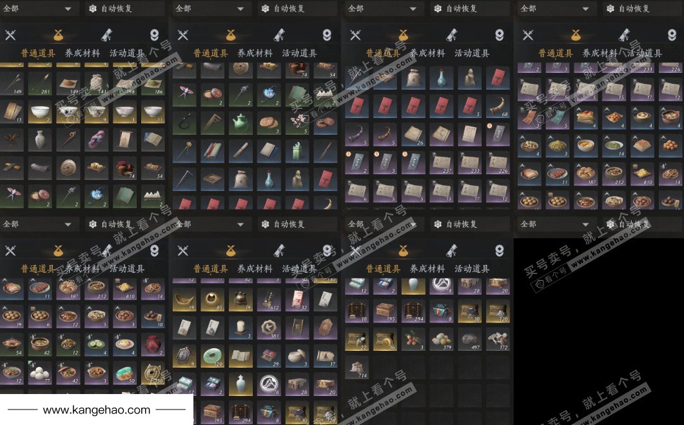Toggle 自动恢复 in the top-left inventory panel

coord(111,8)
